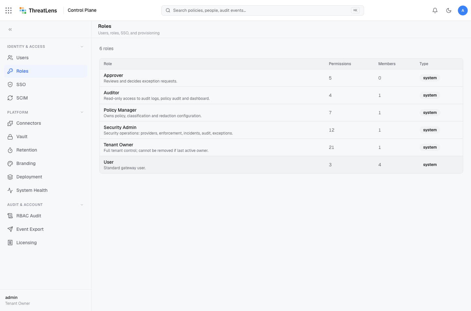Click the Connectors puzzle icon
The width and height of the screenshot is (471, 311).
pos(10,123)
